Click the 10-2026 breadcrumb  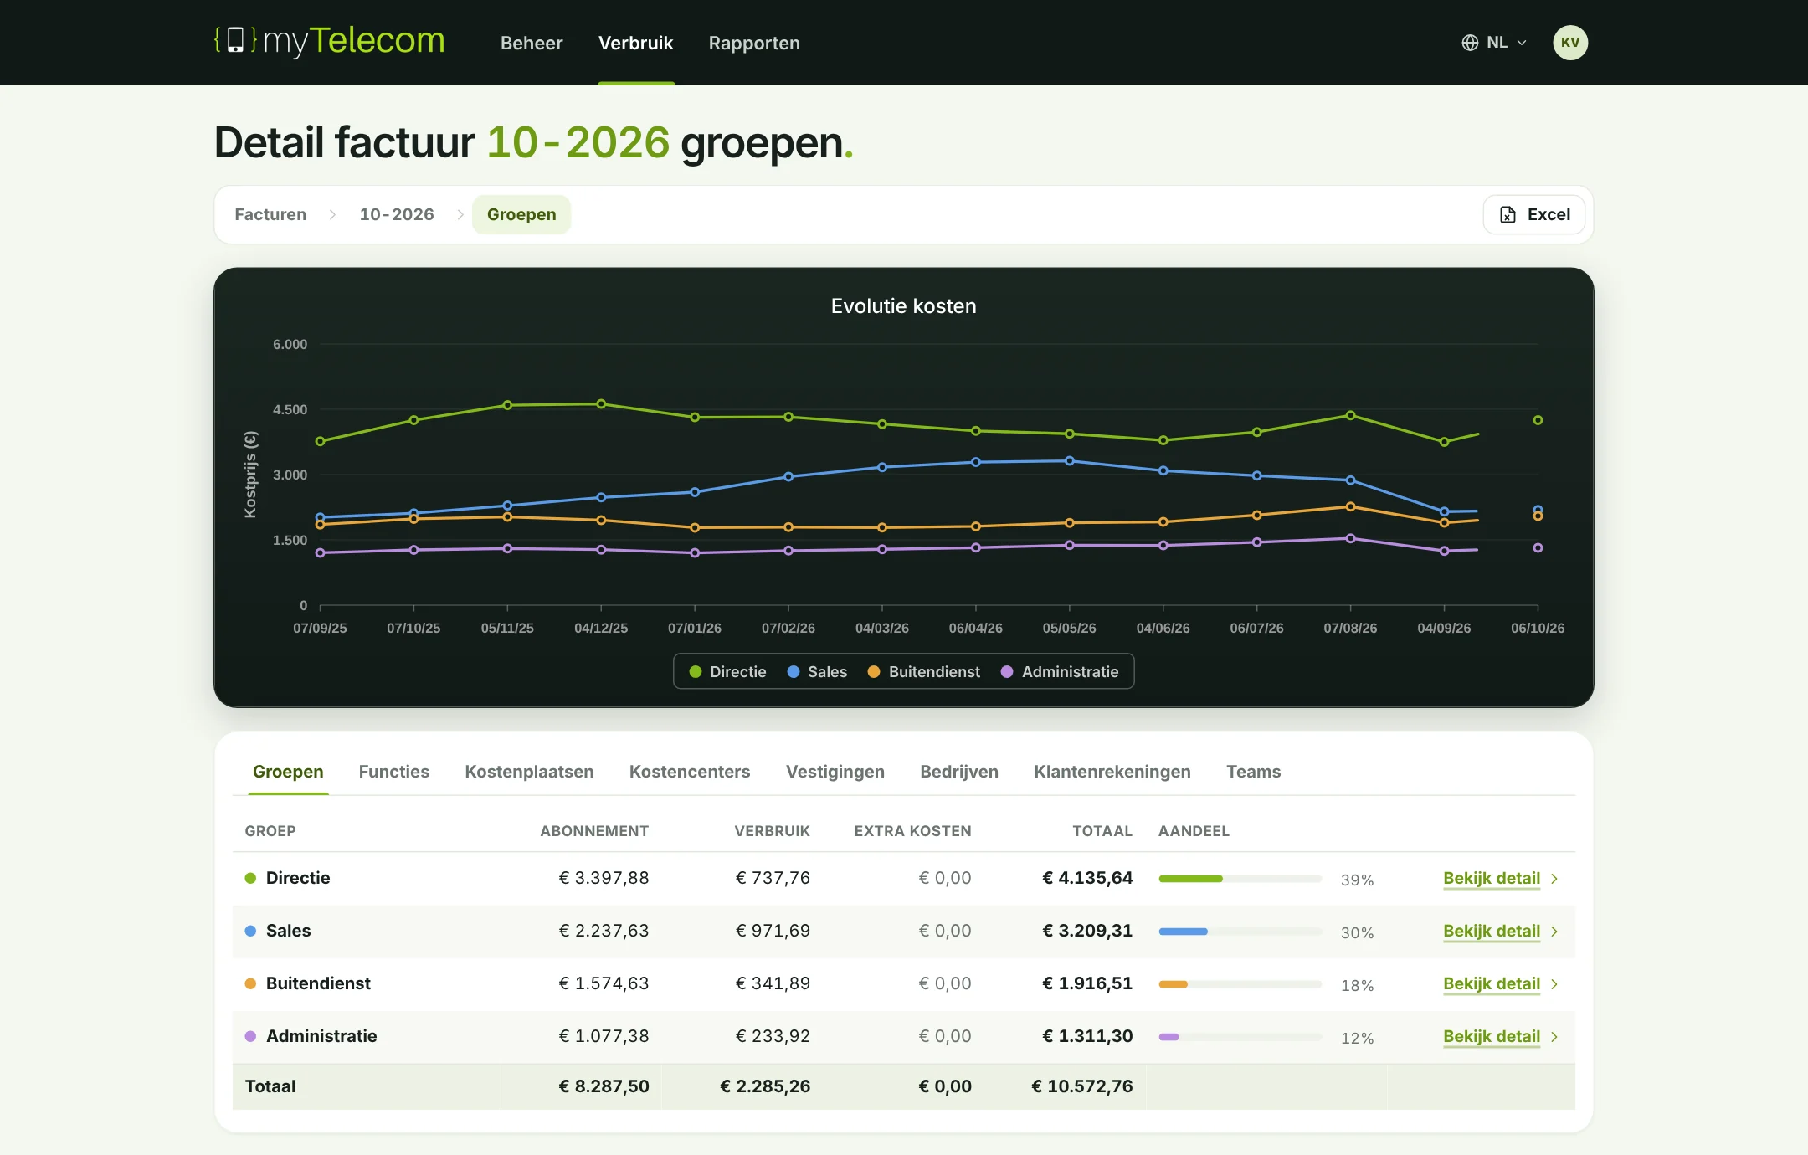point(397,214)
